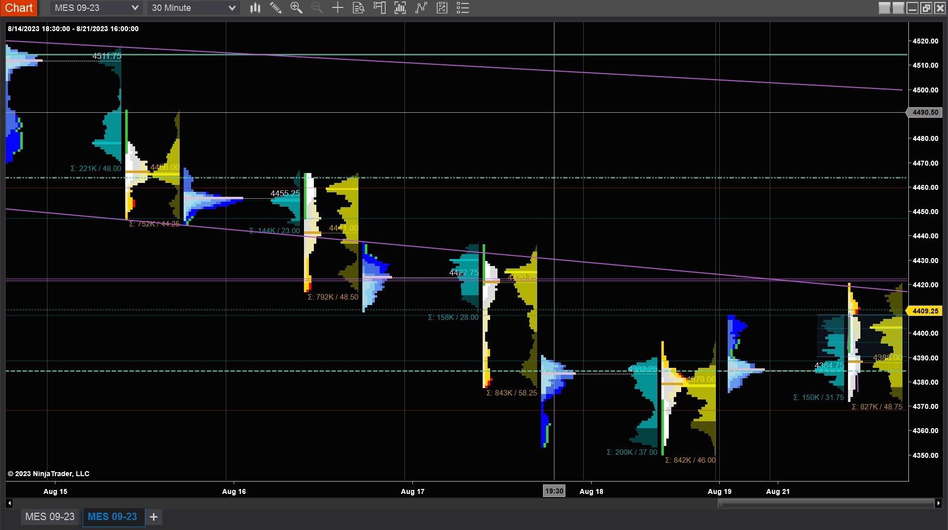This screenshot has width=948, height=530.
Task: Click the Σ: 200K / 37.00 label
Action: 632,452
